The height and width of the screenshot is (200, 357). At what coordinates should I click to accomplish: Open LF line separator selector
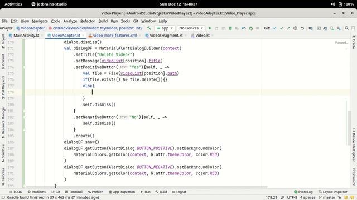(282, 198)
